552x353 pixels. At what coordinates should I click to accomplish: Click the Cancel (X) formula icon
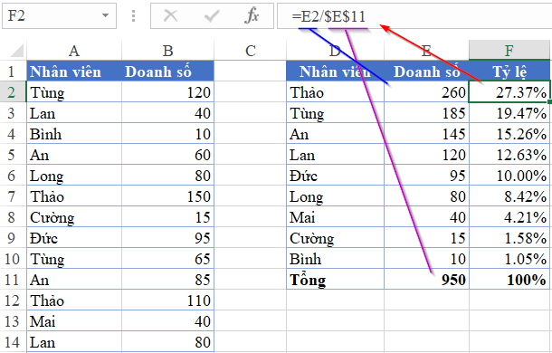pyautogui.click(x=171, y=16)
